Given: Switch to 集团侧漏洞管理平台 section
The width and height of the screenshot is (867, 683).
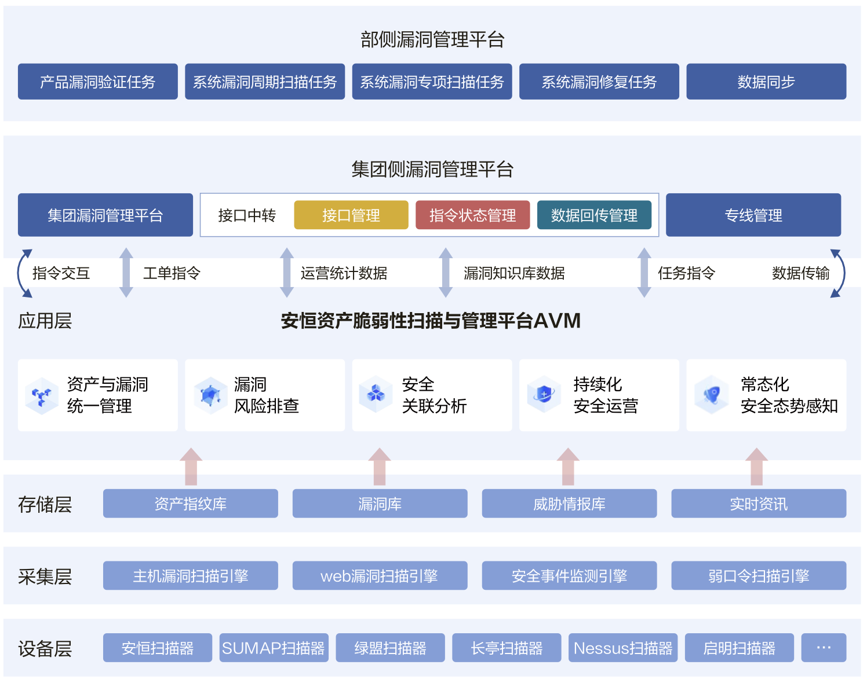Looking at the screenshot, I should point(432,170).
